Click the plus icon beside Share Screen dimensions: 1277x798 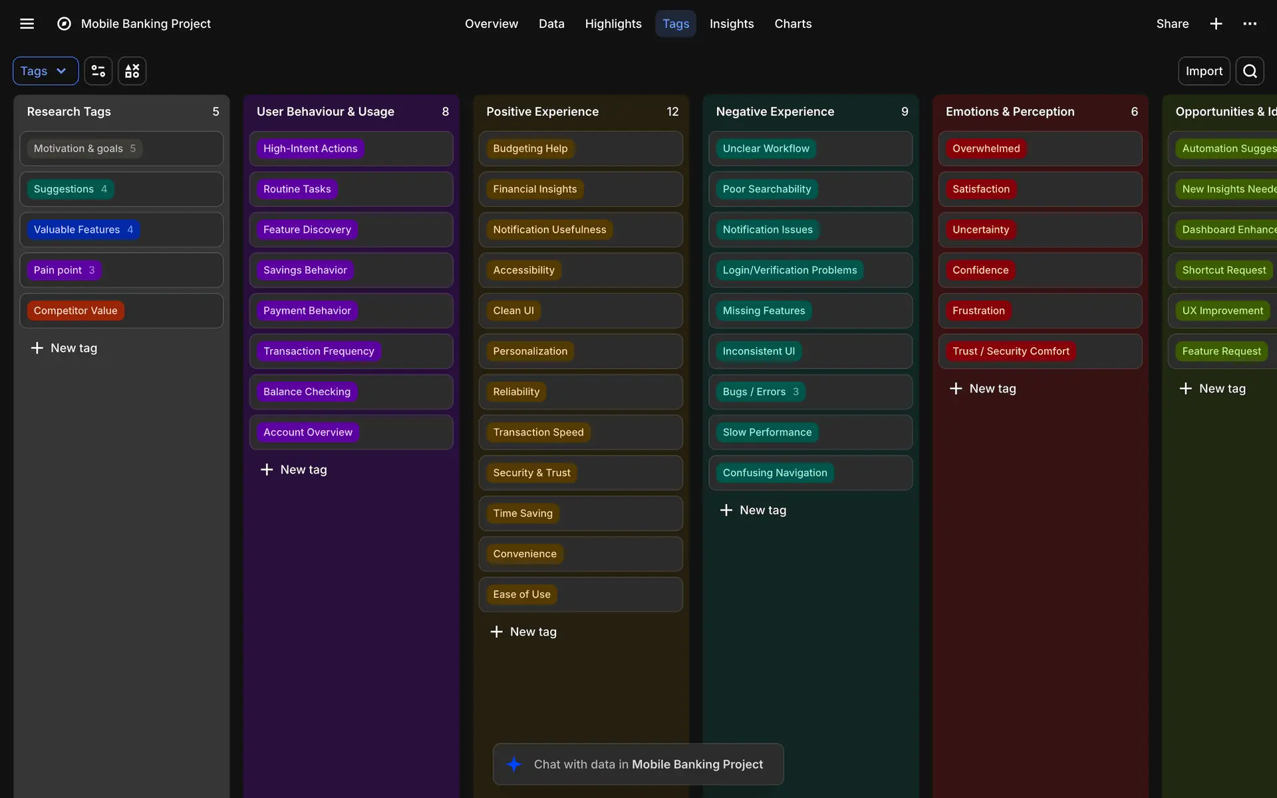coord(1216,24)
